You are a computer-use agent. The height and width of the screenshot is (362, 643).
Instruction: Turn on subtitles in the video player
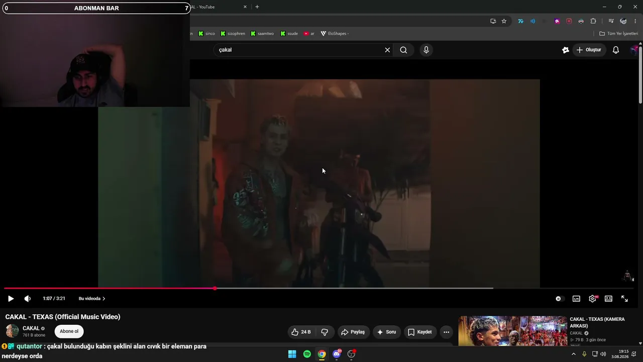click(x=576, y=299)
